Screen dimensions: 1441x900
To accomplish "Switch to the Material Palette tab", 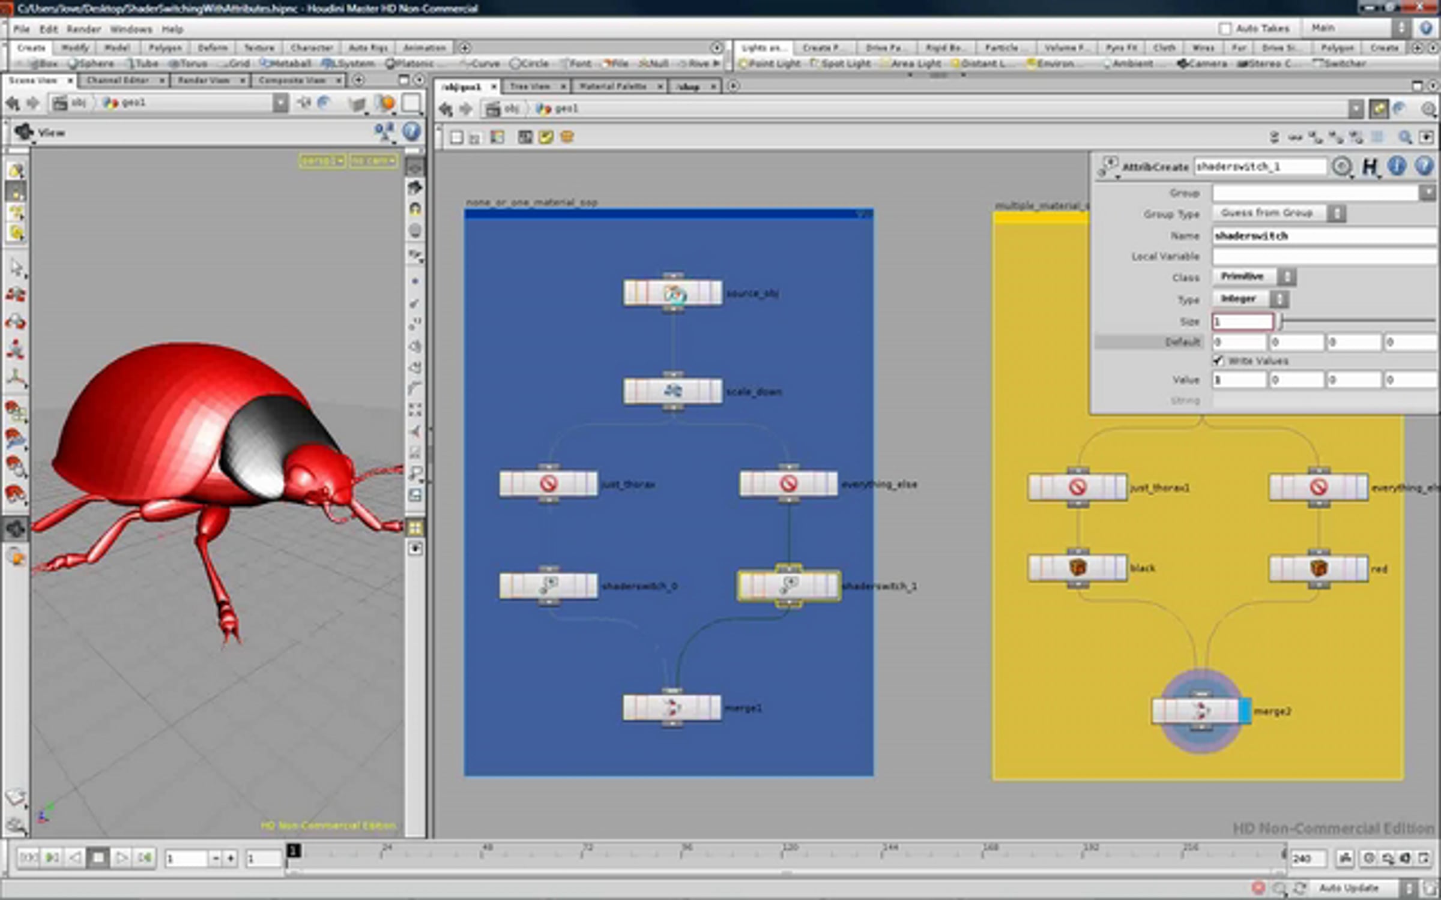I will coord(612,86).
